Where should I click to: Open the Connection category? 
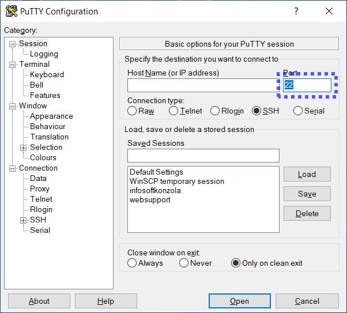click(x=38, y=168)
